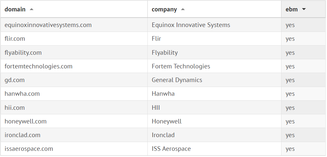
Task: Select flyability.com in the domain column
Action: tap(23, 53)
